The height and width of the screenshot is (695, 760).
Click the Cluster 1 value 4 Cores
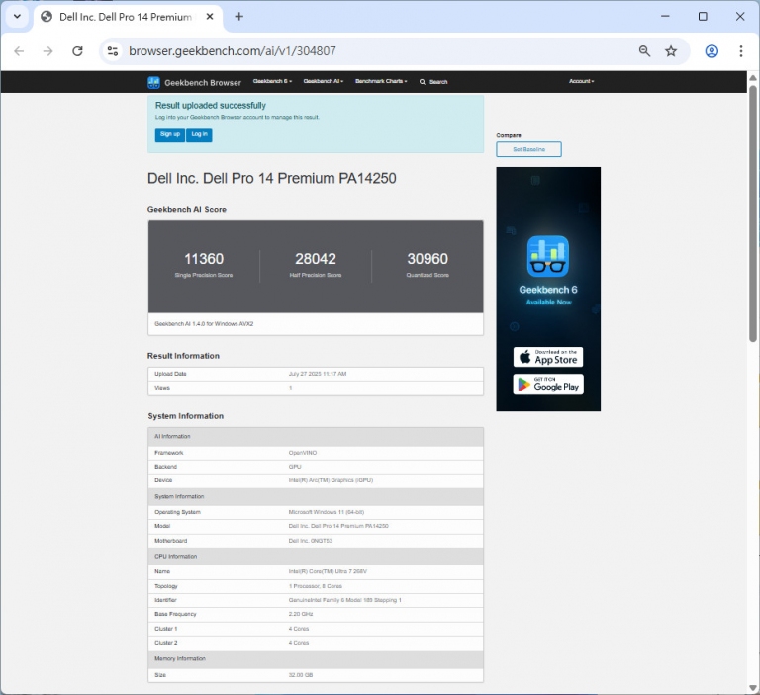pyautogui.click(x=299, y=629)
